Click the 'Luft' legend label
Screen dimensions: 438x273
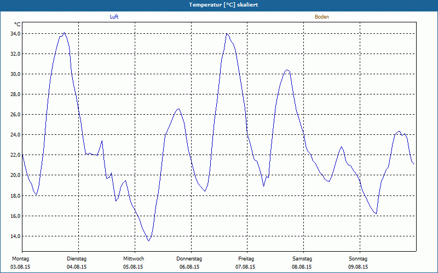click(114, 17)
